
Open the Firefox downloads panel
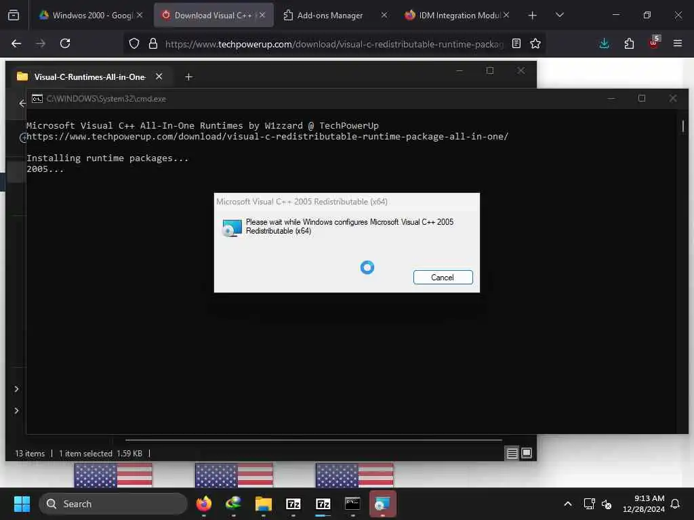[604, 43]
